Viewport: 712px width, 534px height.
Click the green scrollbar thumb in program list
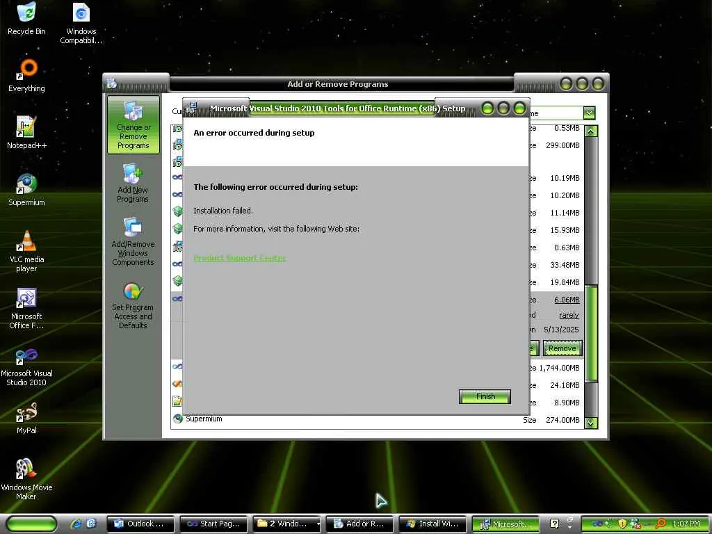pyautogui.click(x=591, y=333)
